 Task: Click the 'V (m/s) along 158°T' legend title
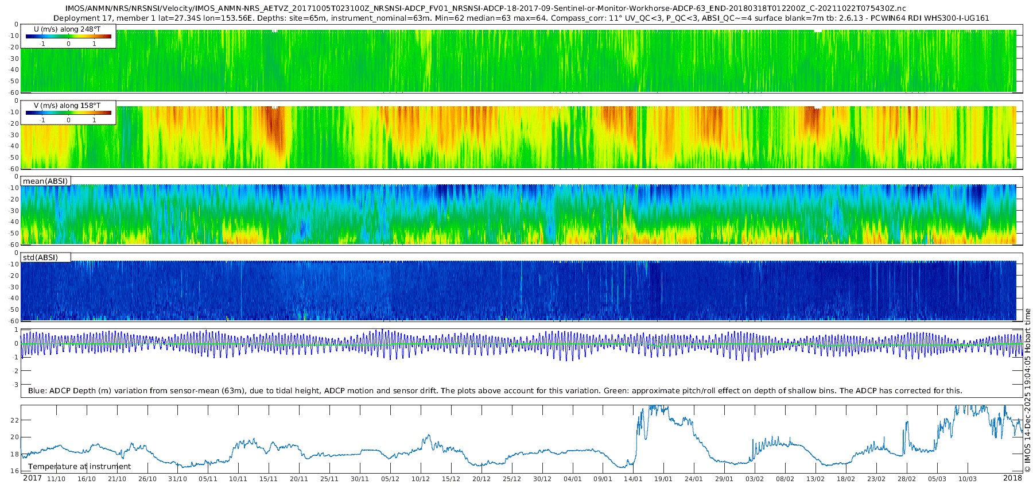(x=67, y=106)
